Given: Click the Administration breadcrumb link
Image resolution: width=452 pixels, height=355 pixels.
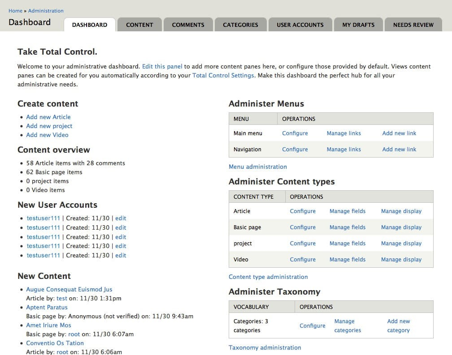Looking at the screenshot, I should [46, 11].
